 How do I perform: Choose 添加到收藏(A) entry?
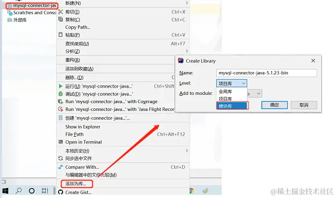[x=116, y=69]
